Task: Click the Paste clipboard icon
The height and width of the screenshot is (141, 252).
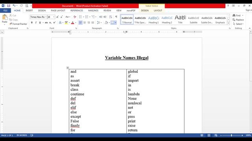Action: (5, 17)
